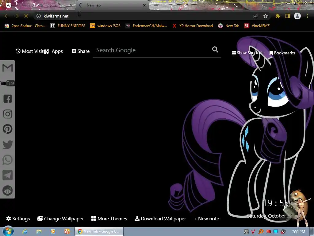Open the Chrome profile avatar

click(x=297, y=16)
